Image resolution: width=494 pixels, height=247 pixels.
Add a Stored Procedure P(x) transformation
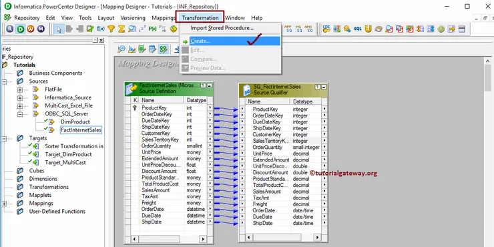[x=152, y=29]
